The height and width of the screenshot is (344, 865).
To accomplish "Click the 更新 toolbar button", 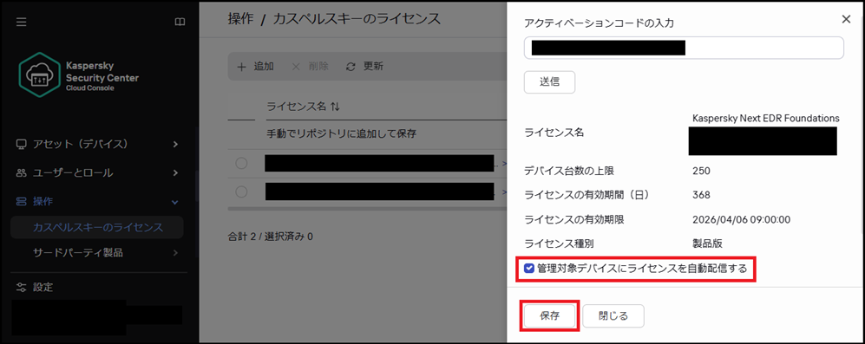I will click(x=364, y=67).
